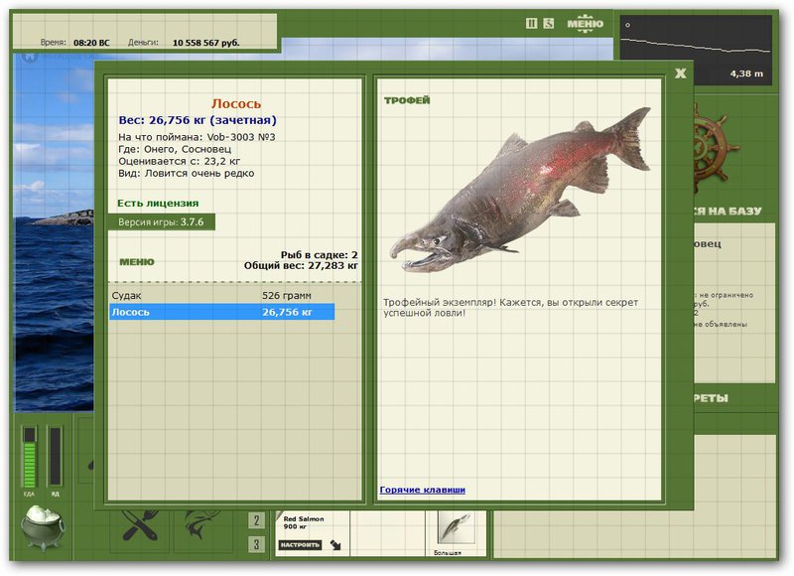Click the S icon beside the pause button
794x576 pixels.
pyautogui.click(x=549, y=23)
